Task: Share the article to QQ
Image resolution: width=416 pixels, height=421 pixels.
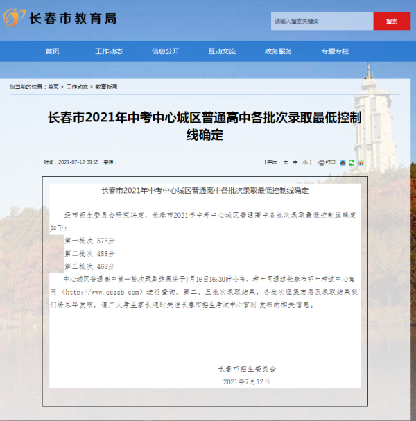Action: [343, 162]
